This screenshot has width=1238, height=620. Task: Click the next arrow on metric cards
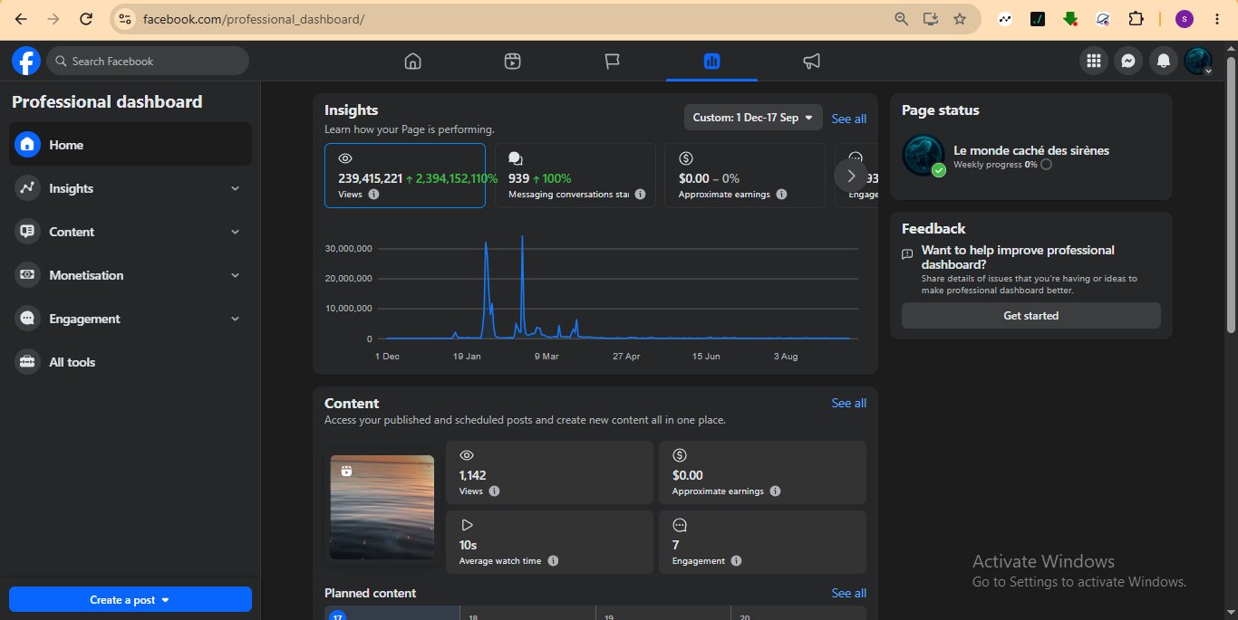(x=850, y=176)
